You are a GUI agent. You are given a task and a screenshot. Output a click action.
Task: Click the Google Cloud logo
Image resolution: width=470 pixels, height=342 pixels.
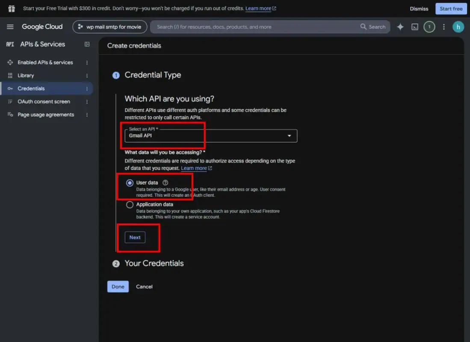(42, 27)
